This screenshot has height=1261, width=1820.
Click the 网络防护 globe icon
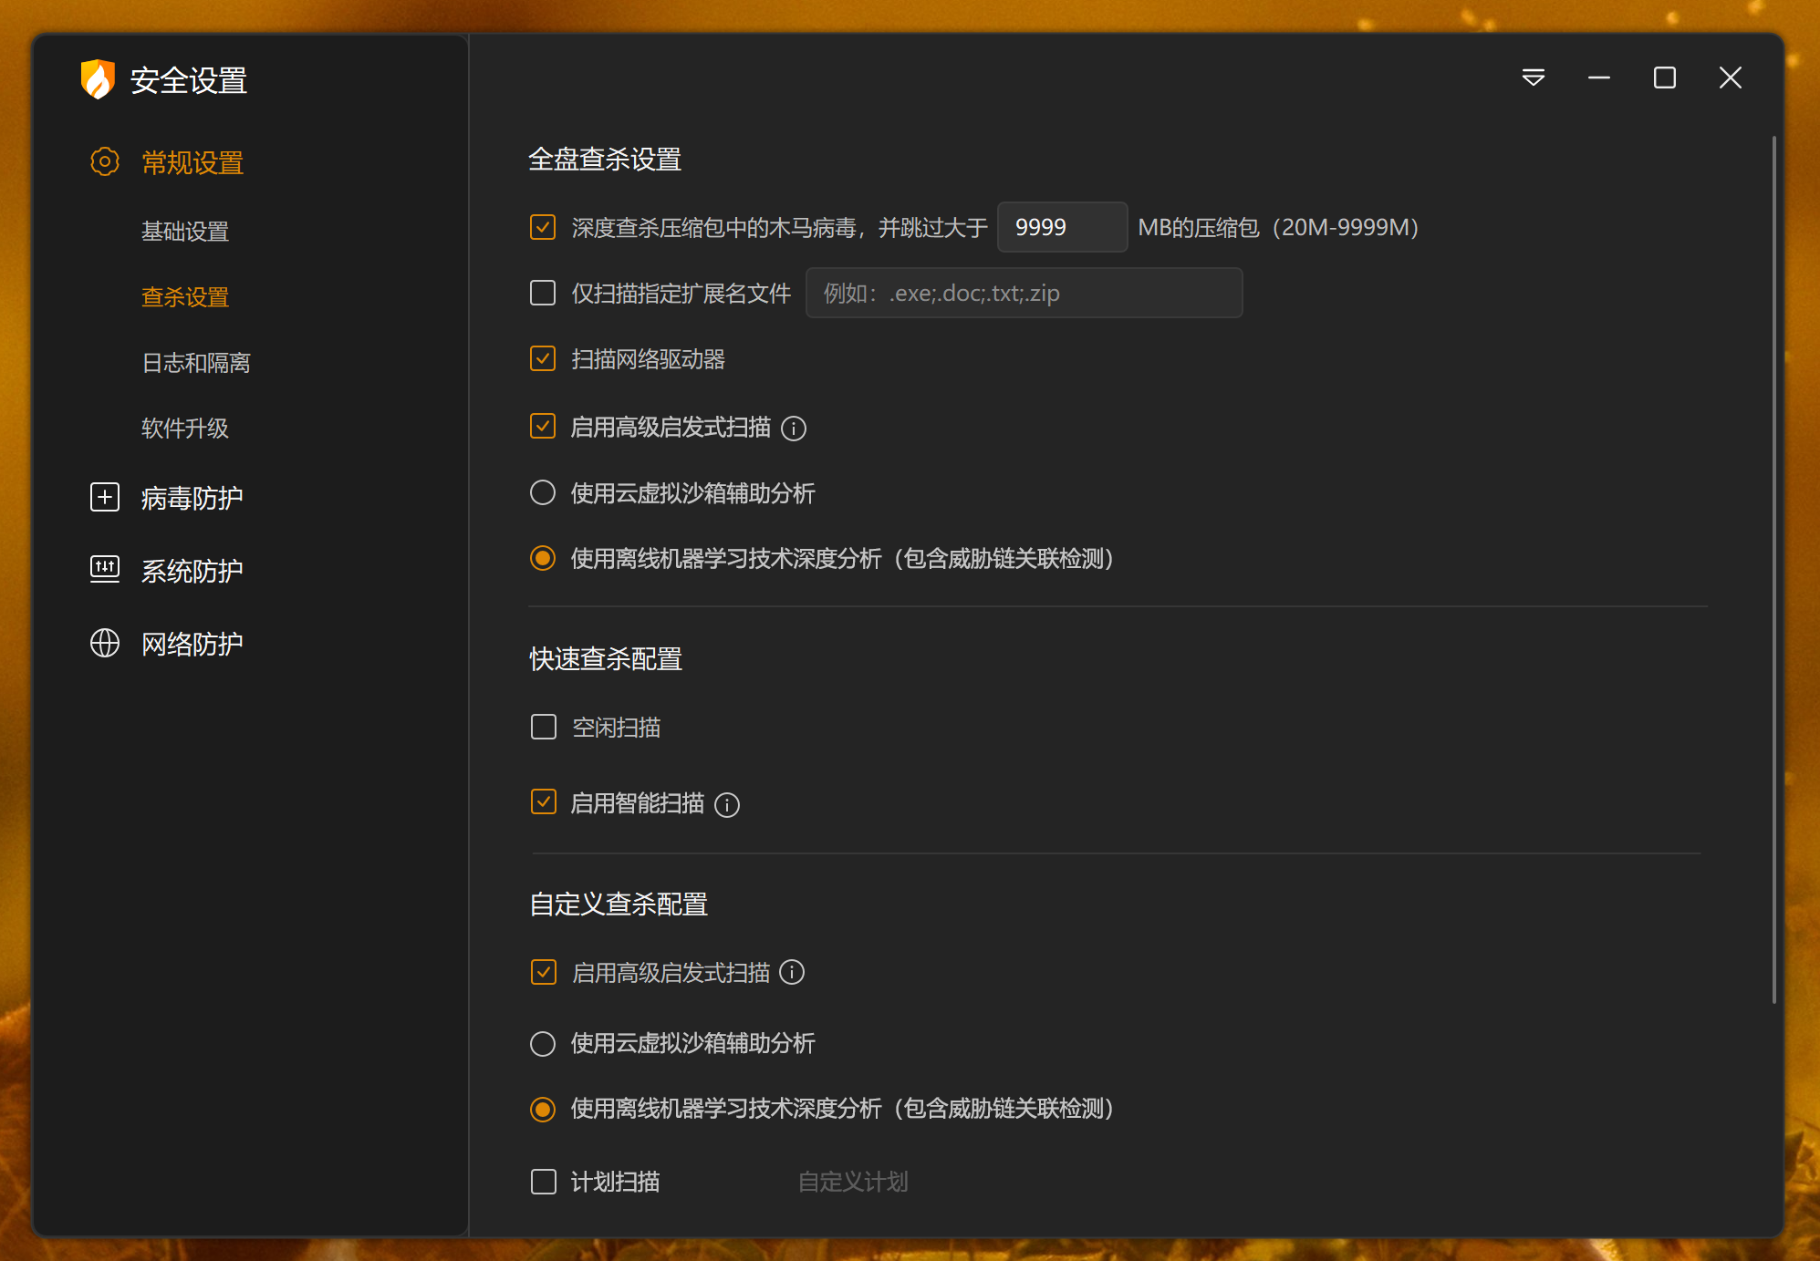click(x=104, y=643)
